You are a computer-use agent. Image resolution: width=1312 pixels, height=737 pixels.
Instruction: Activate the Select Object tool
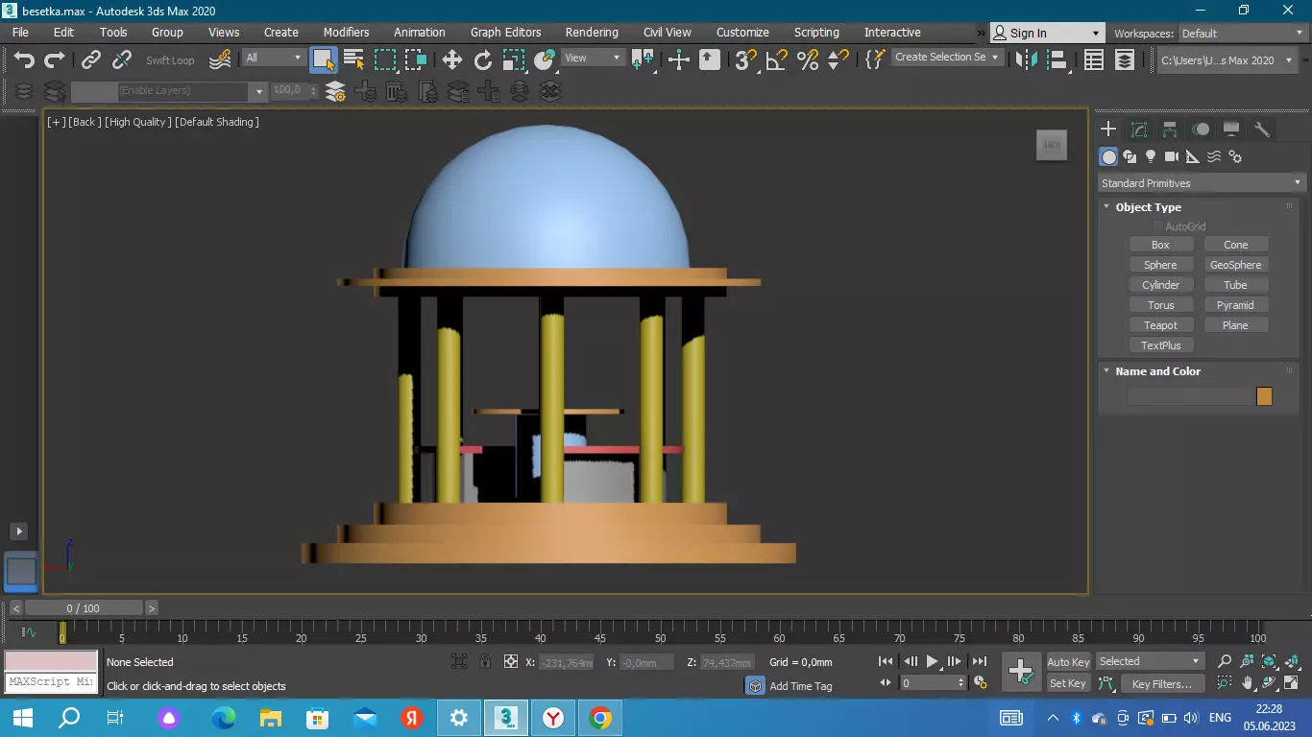click(324, 59)
